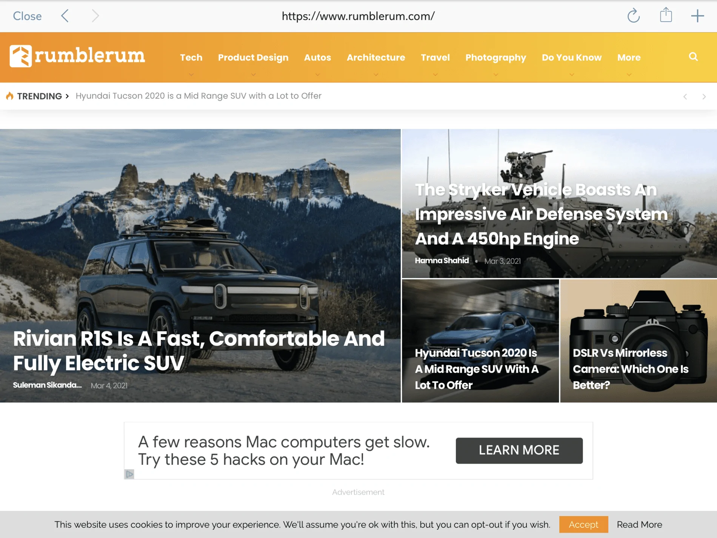Open the Stryker Vehicle article headline
This screenshot has width=717, height=538.
(542, 214)
